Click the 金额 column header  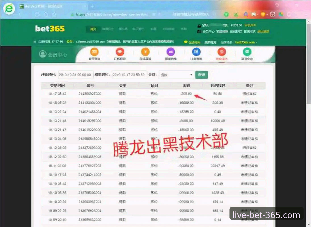[x=186, y=86]
